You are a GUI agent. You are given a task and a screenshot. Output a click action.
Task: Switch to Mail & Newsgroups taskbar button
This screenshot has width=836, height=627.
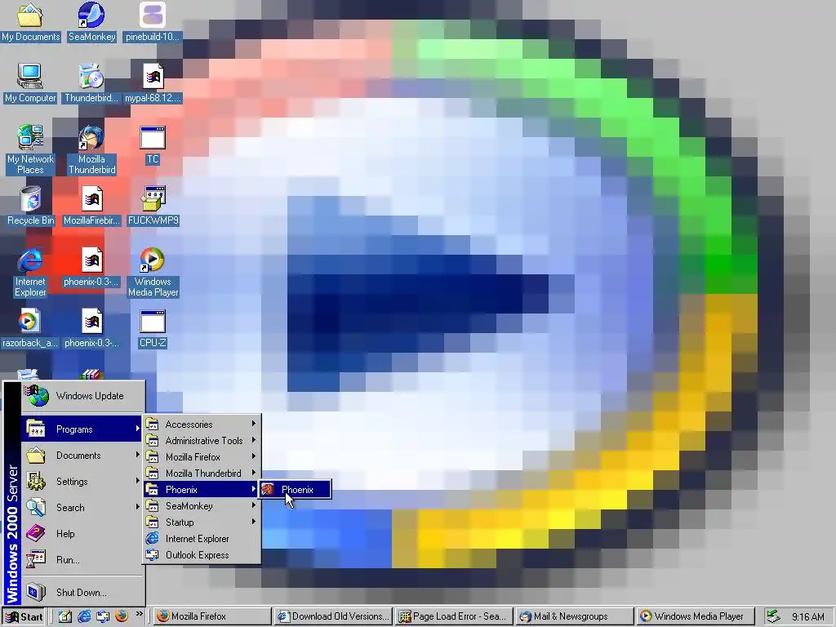click(576, 616)
